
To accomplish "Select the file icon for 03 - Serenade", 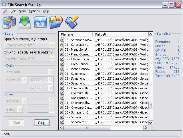I will coord(62,40).
